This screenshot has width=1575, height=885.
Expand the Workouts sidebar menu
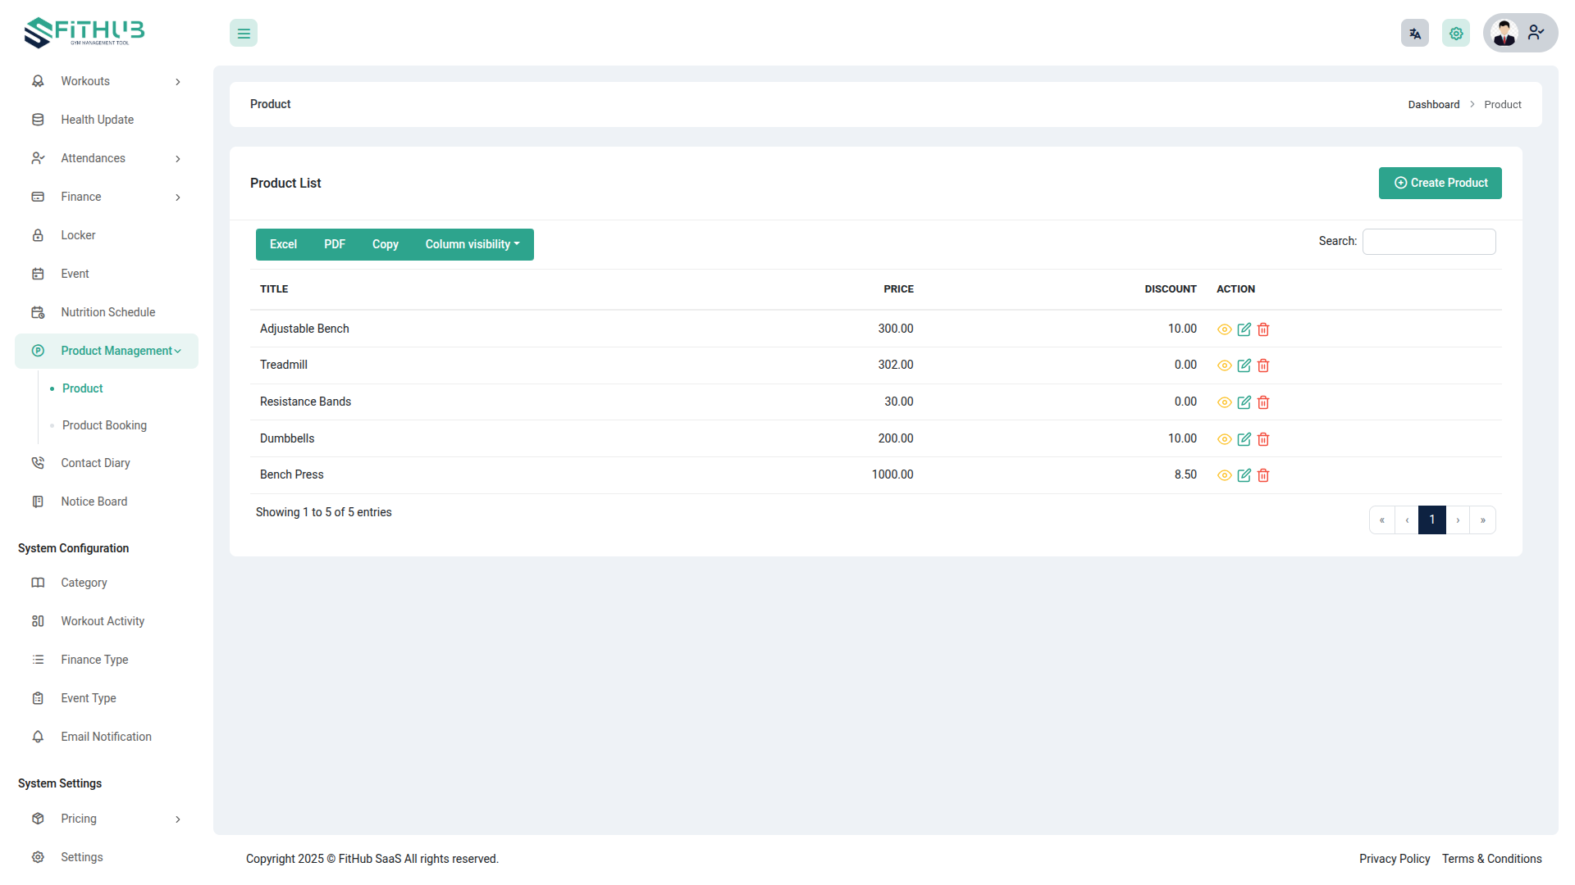pyautogui.click(x=107, y=81)
